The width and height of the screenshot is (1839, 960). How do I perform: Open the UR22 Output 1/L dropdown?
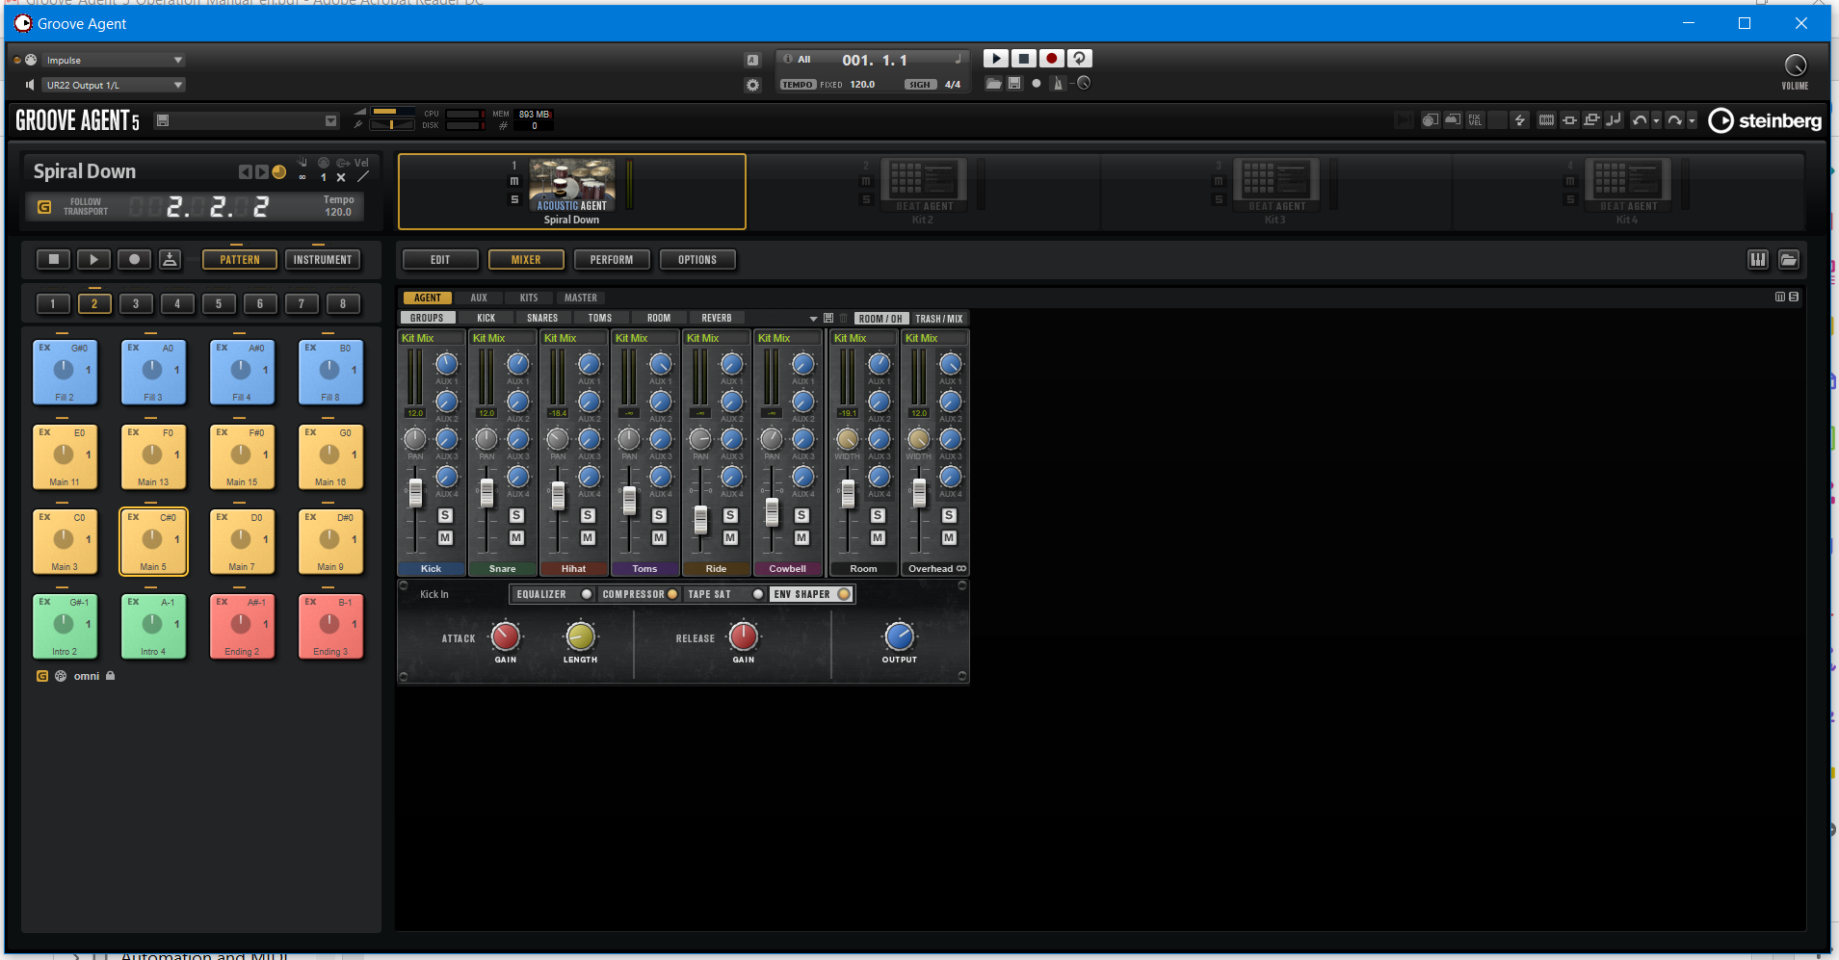coord(114,85)
